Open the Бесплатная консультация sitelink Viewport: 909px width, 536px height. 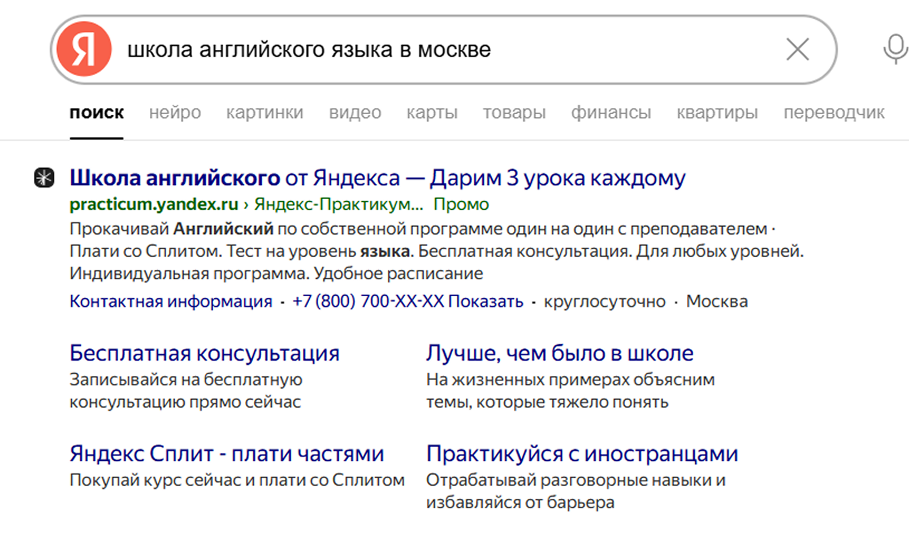pyautogui.click(x=204, y=353)
